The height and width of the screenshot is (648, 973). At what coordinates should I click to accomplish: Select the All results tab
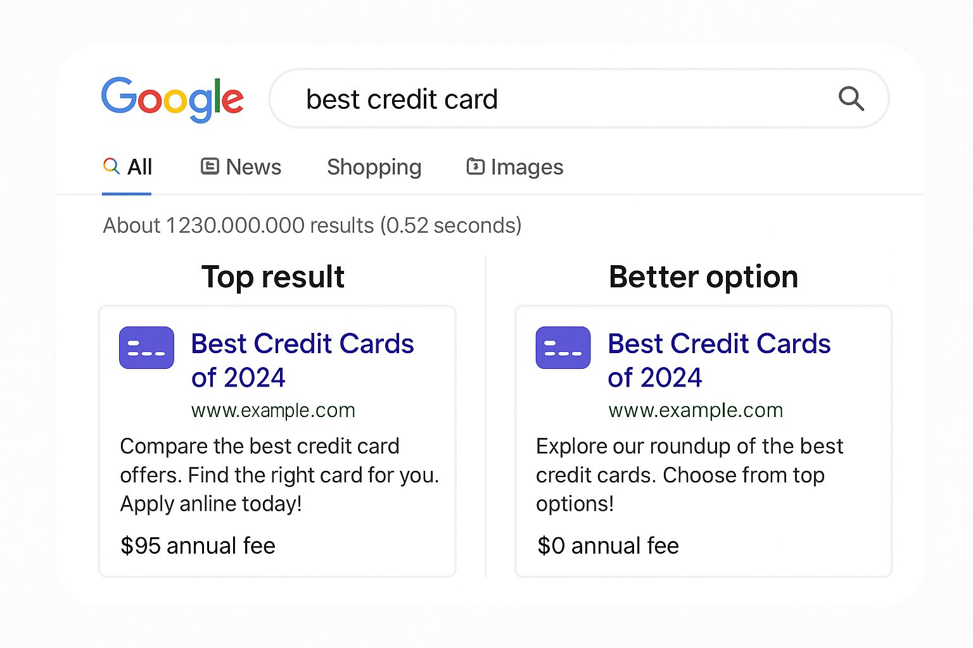click(139, 167)
